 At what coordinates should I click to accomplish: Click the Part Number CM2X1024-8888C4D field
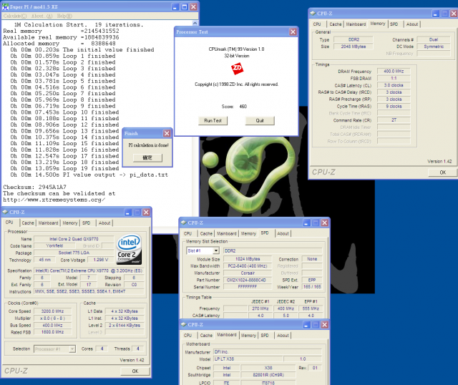click(x=248, y=280)
